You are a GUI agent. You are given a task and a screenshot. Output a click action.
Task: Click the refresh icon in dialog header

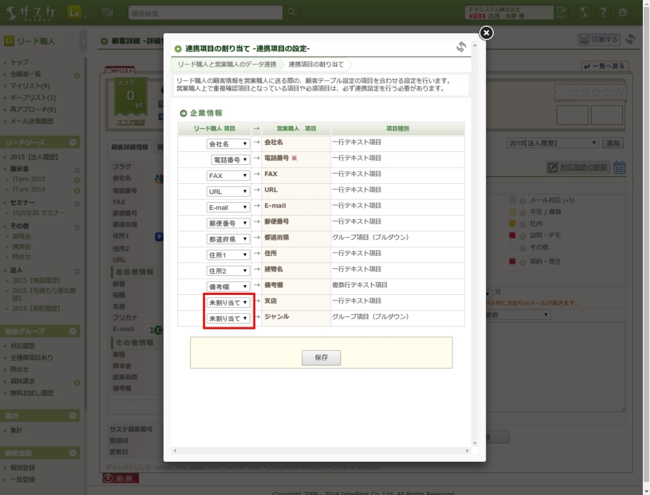point(461,47)
